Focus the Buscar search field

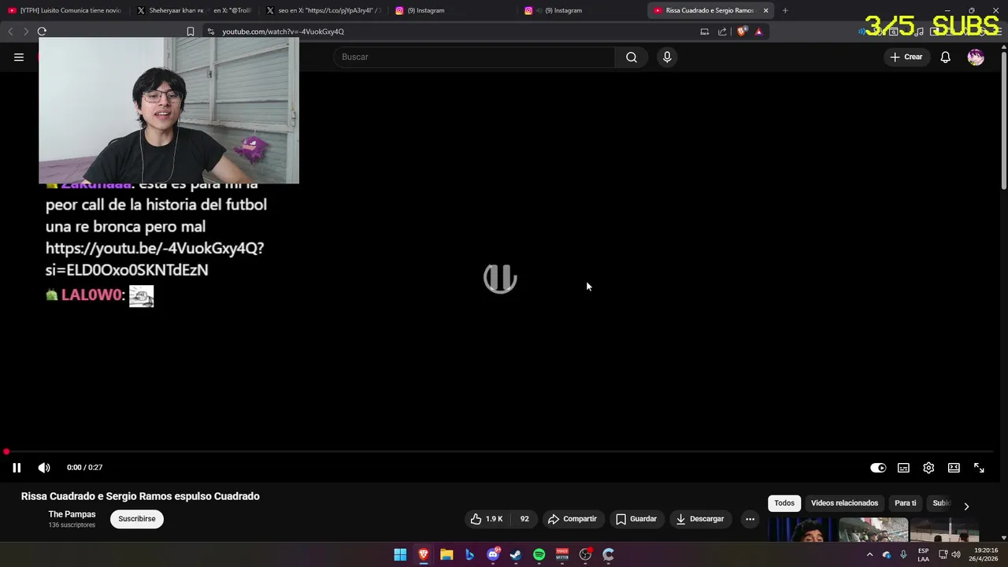click(474, 57)
